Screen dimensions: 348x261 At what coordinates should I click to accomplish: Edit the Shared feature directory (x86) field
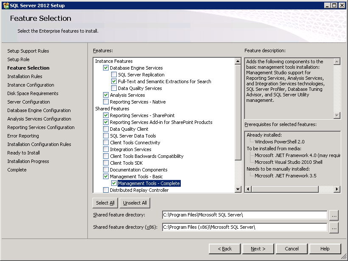point(244,227)
